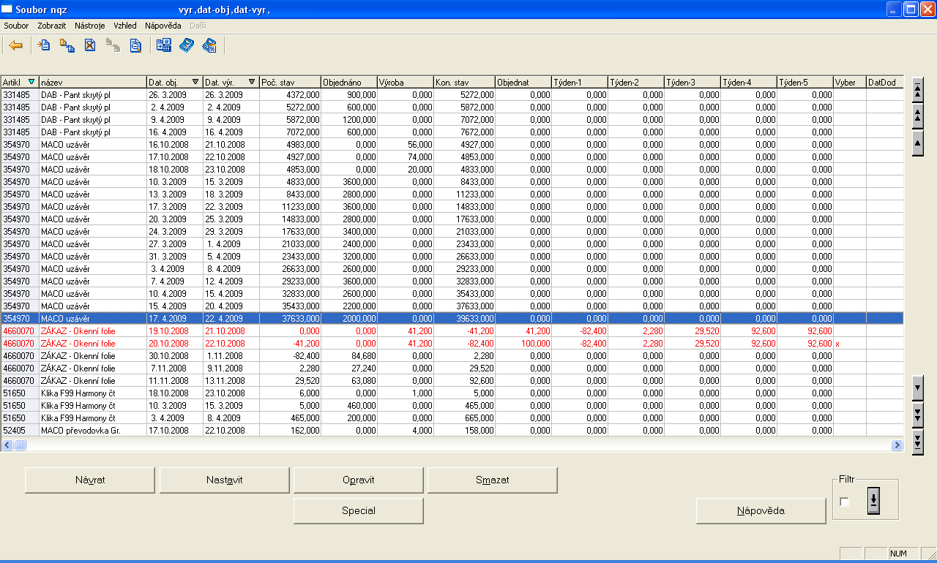
Task: Click the 162,000 Poč. stav cell
Action: click(x=290, y=431)
